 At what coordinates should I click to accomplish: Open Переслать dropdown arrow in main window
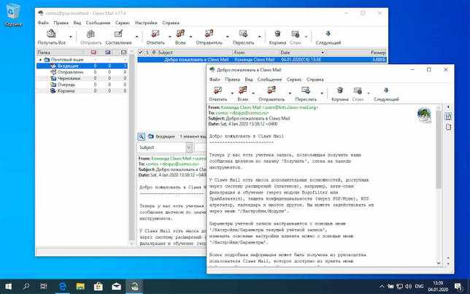(260, 37)
